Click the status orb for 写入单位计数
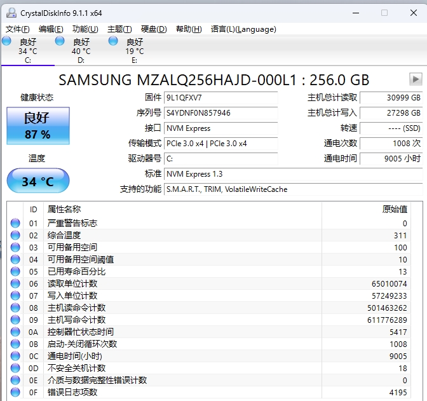The height and width of the screenshot is (401, 427). tap(15, 296)
